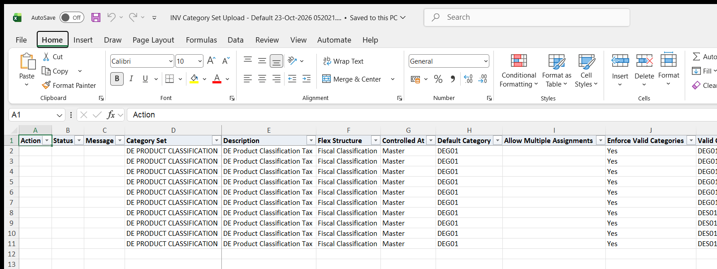This screenshot has width=717, height=269.
Task: Open Description column filter
Action: point(311,141)
